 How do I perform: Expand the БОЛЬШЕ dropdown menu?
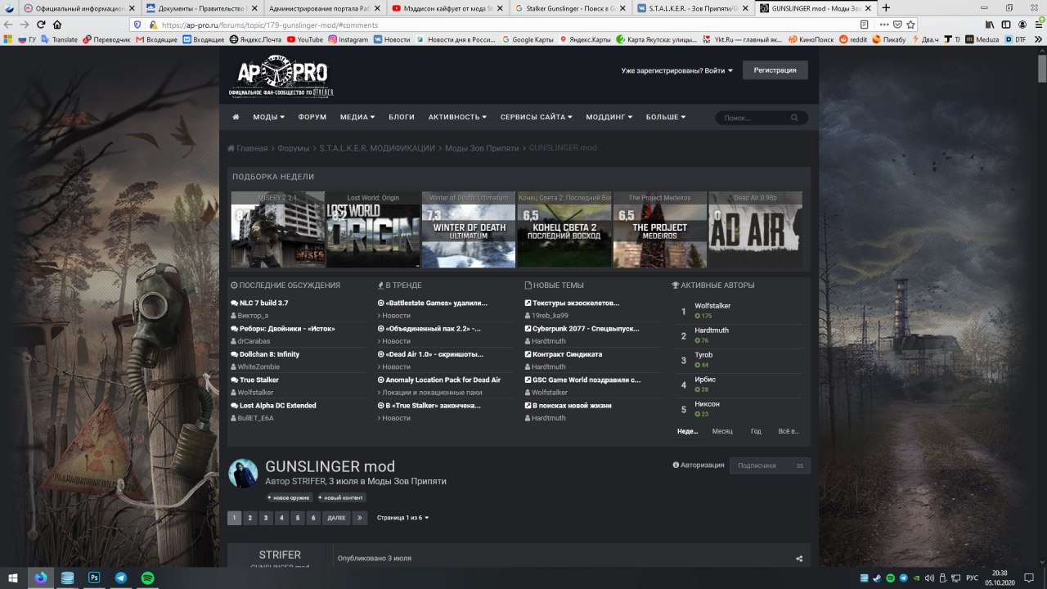[x=666, y=117]
